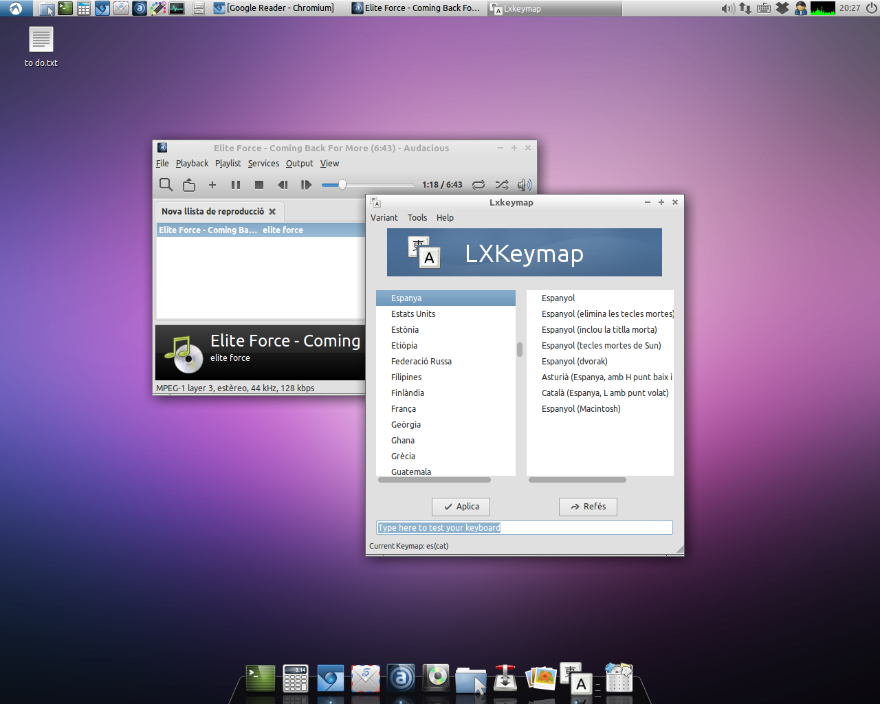The image size is (880, 704).
Task: Select 'Espanyol (Macintosh)' variant
Action: click(600, 408)
